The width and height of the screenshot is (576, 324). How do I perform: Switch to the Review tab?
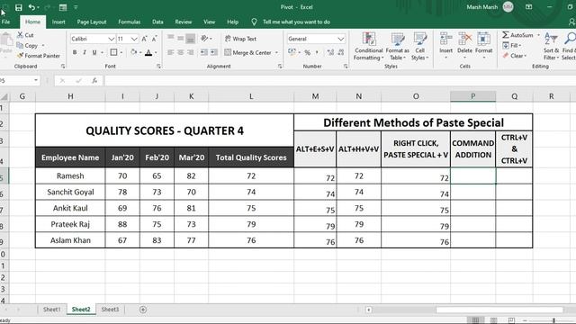click(x=184, y=22)
